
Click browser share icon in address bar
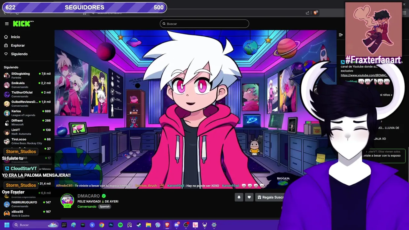tap(307, 13)
